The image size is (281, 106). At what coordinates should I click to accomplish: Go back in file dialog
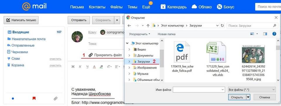(129, 26)
